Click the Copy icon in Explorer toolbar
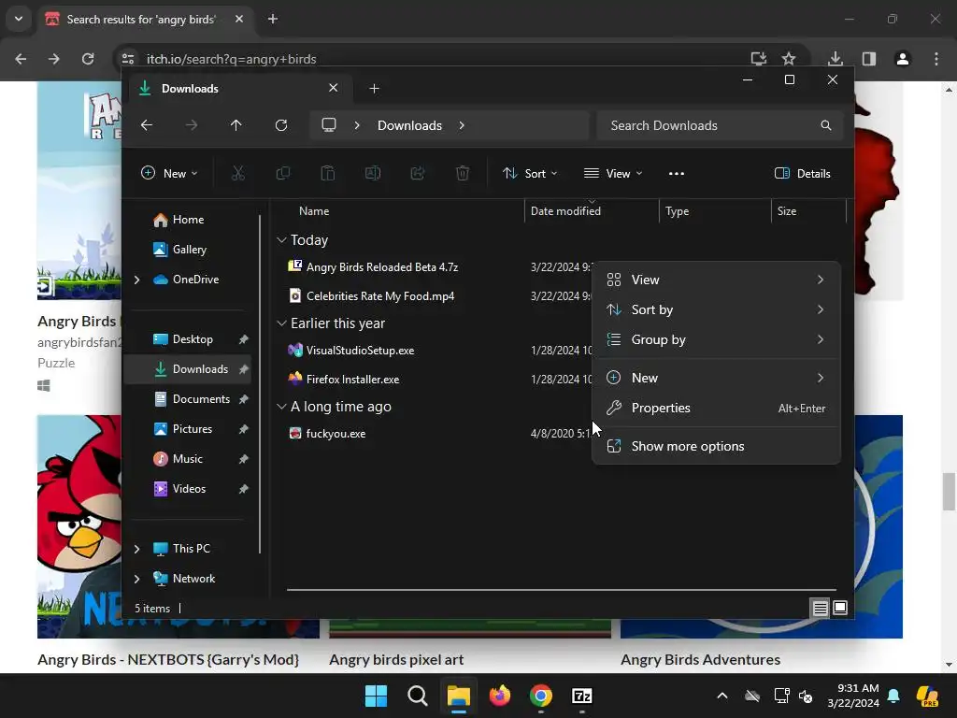The image size is (957, 718). (x=282, y=173)
